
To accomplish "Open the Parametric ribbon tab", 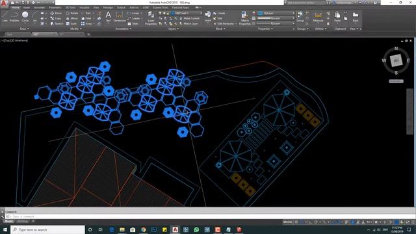I will coord(55,8).
